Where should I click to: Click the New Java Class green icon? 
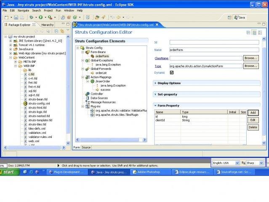coord(75,17)
